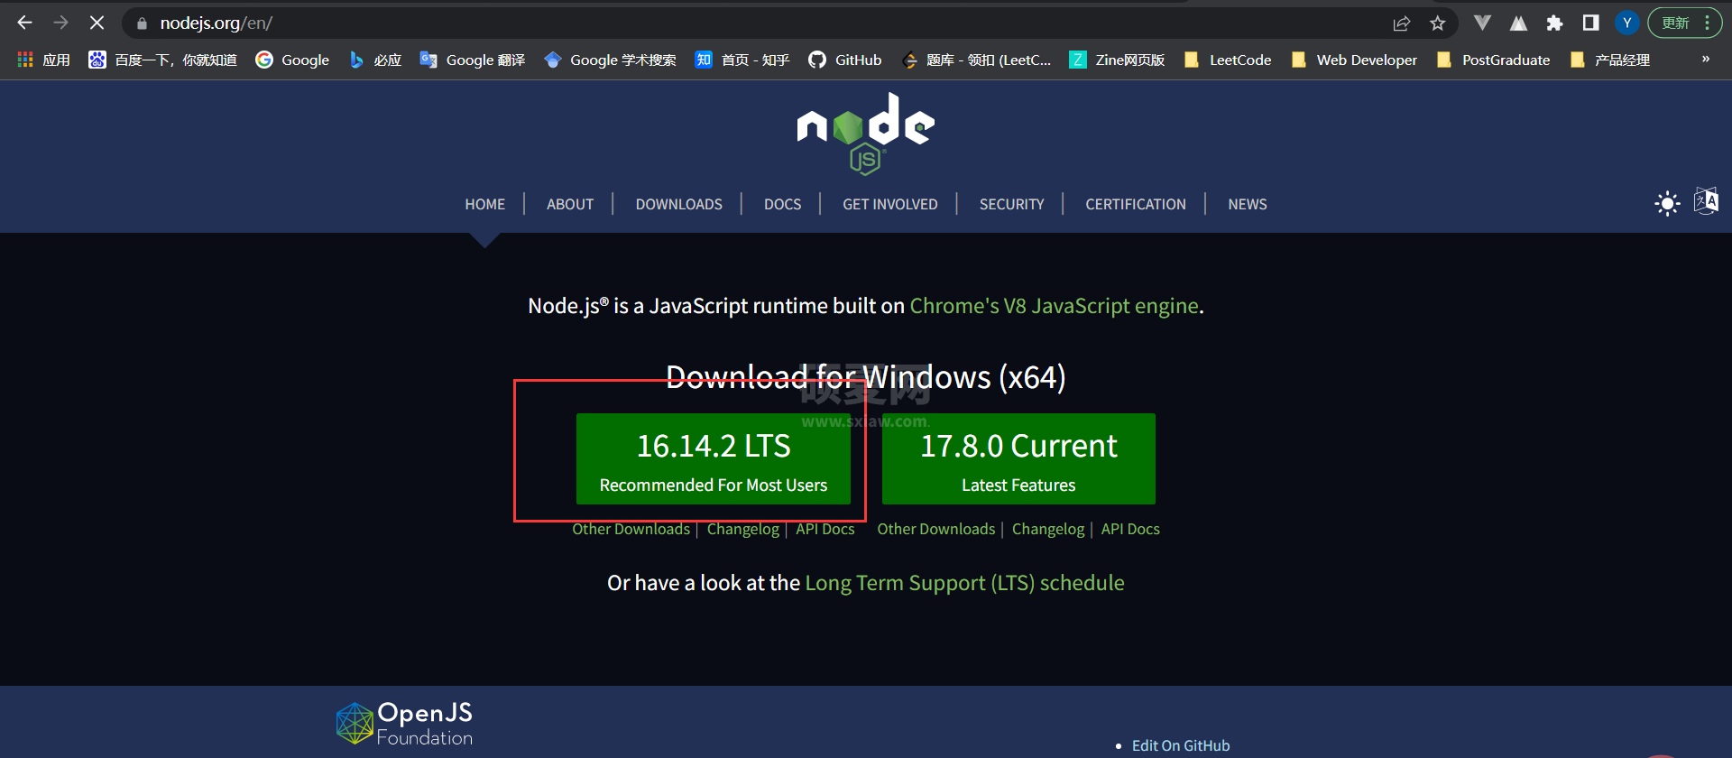Select the CERTIFICATION nav item
Screen dimensions: 1732x758
tap(1136, 205)
